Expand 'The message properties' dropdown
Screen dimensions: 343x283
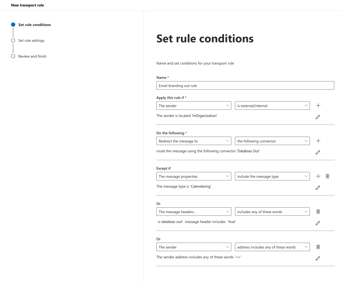pyautogui.click(x=194, y=176)
